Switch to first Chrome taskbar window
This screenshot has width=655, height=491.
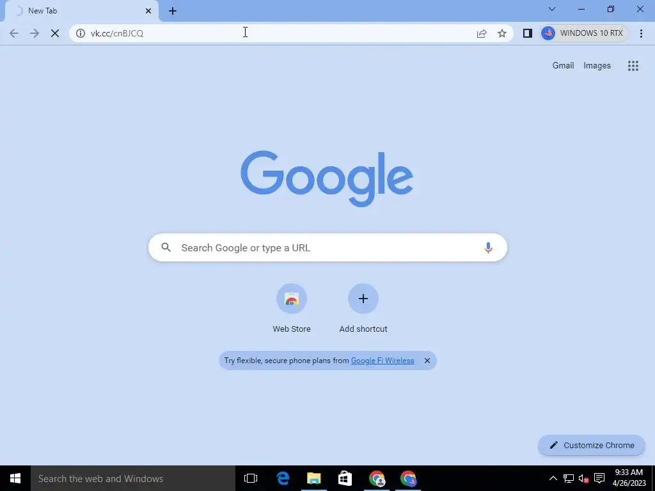point(377,478)
